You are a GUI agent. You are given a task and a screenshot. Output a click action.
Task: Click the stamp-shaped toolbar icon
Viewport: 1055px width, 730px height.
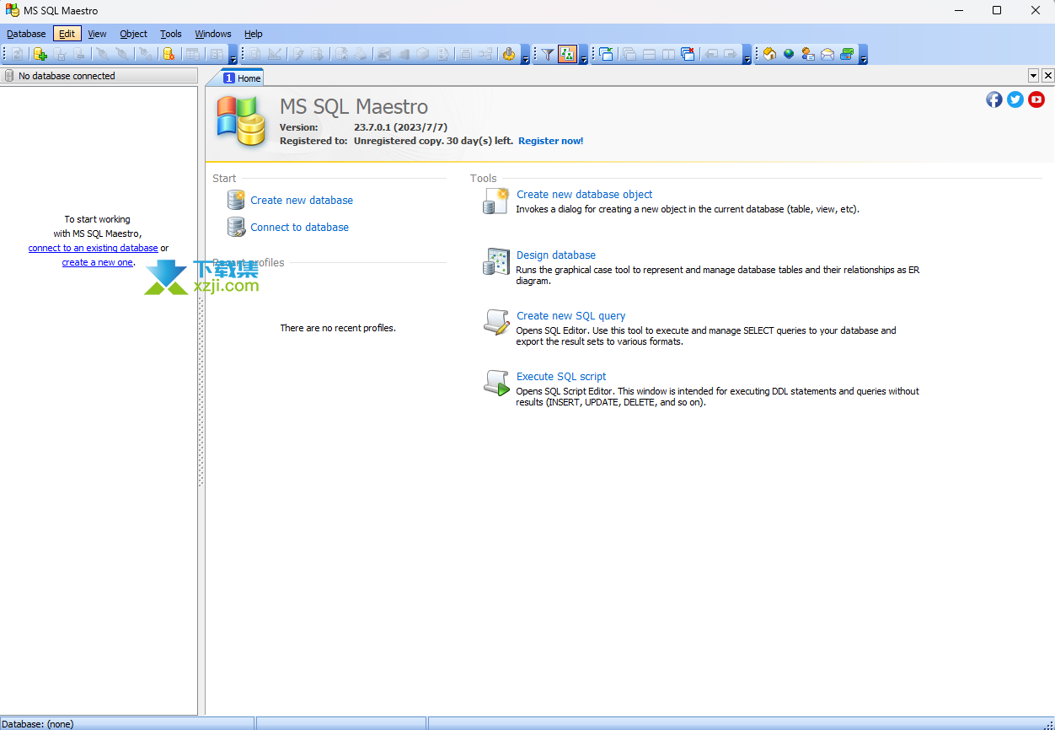(x=509, y=54)
